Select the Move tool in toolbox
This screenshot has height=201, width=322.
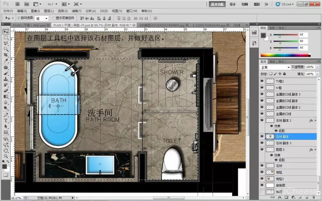[6, 32]
